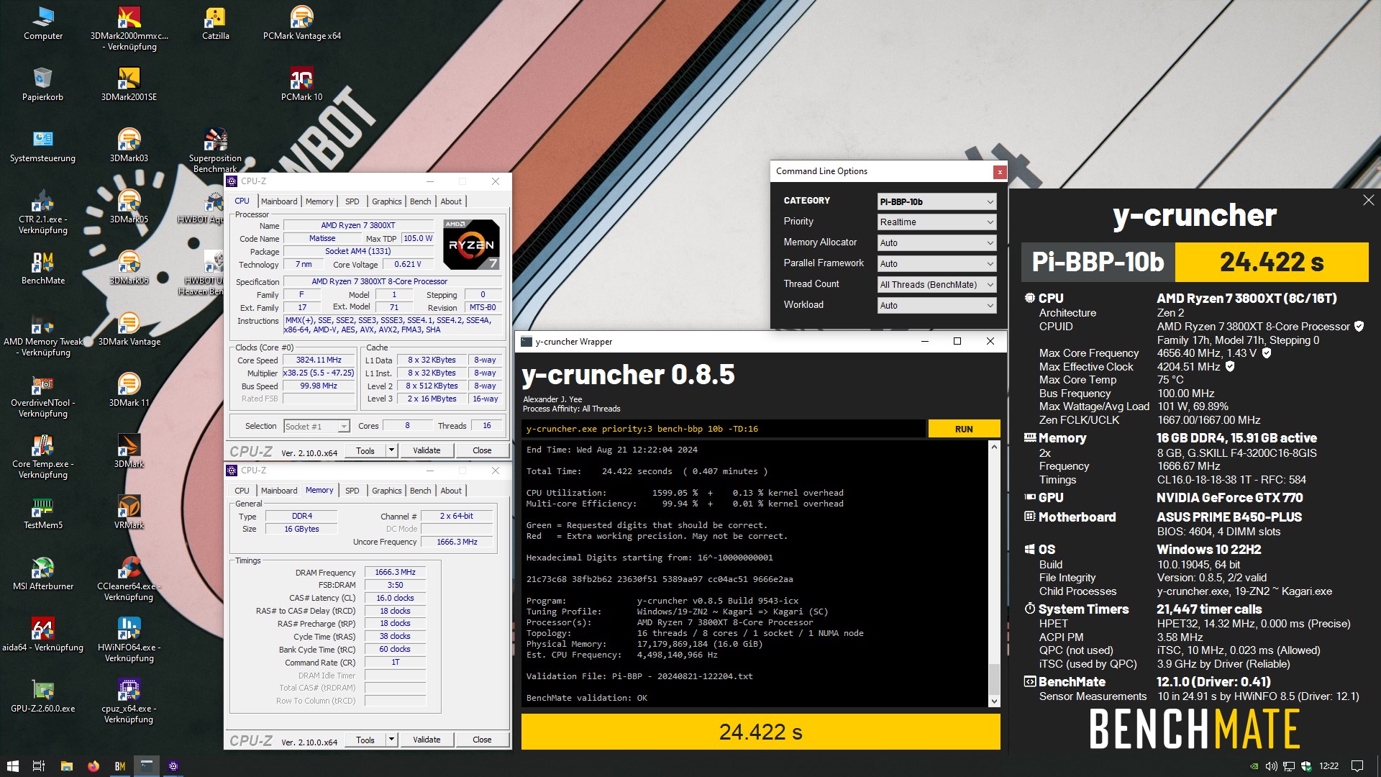The width and height of the screenshot is (1381, 777).
Task: Open CCleaner64.exe shortcut icon
Action: click(129, 580)
